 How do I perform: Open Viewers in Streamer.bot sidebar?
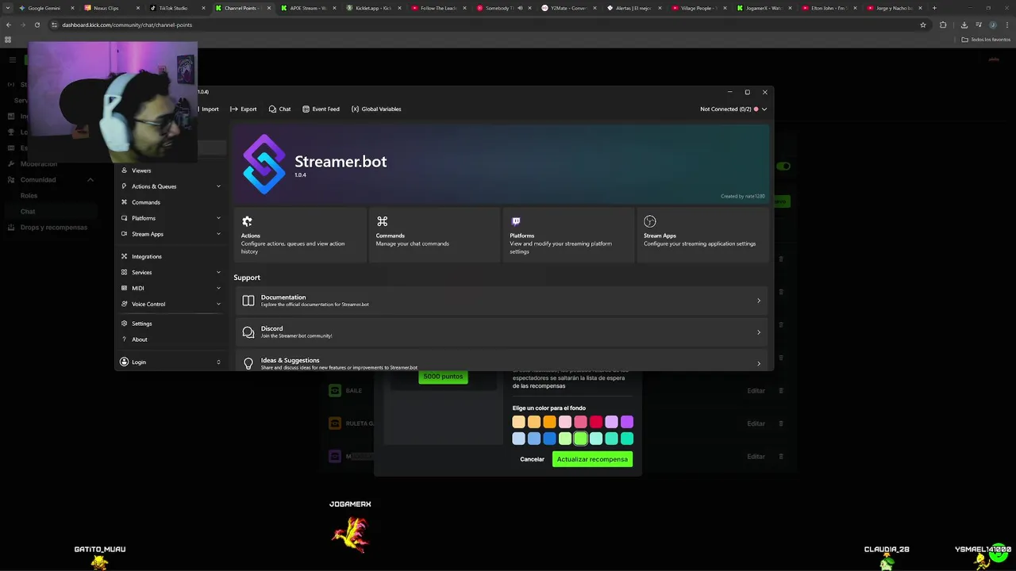[141, 171]
